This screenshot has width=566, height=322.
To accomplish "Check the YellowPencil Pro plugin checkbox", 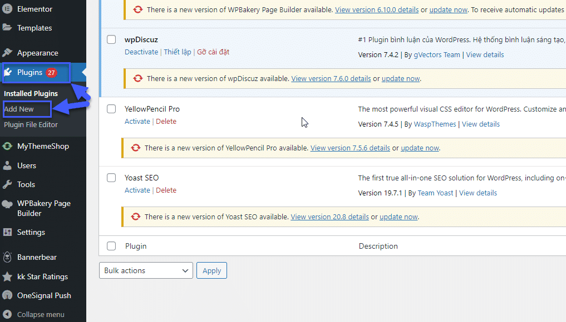I will point(111,109).
